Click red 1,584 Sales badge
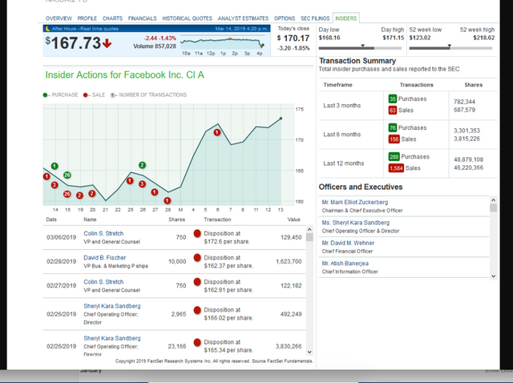The image size is (513, 383). [x=396, y=168]
